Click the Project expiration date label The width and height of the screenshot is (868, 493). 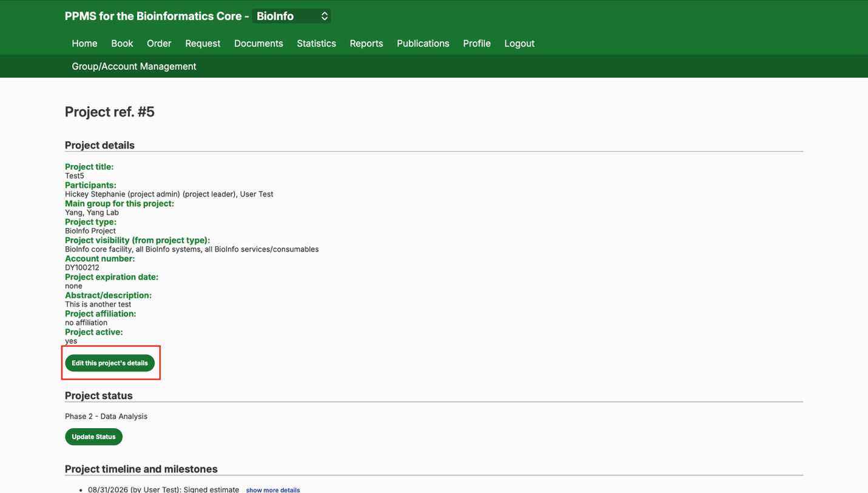point(112,277)
